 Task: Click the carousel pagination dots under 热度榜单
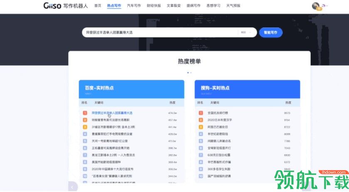pos(189,73)
